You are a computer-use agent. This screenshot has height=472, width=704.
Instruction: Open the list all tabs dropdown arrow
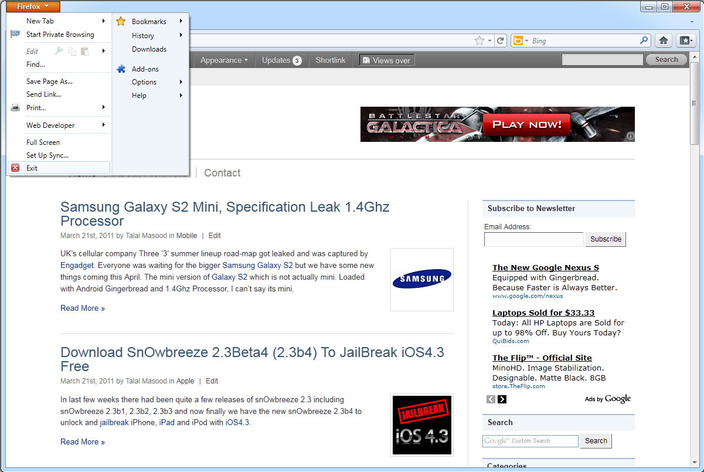click(692, 22)
